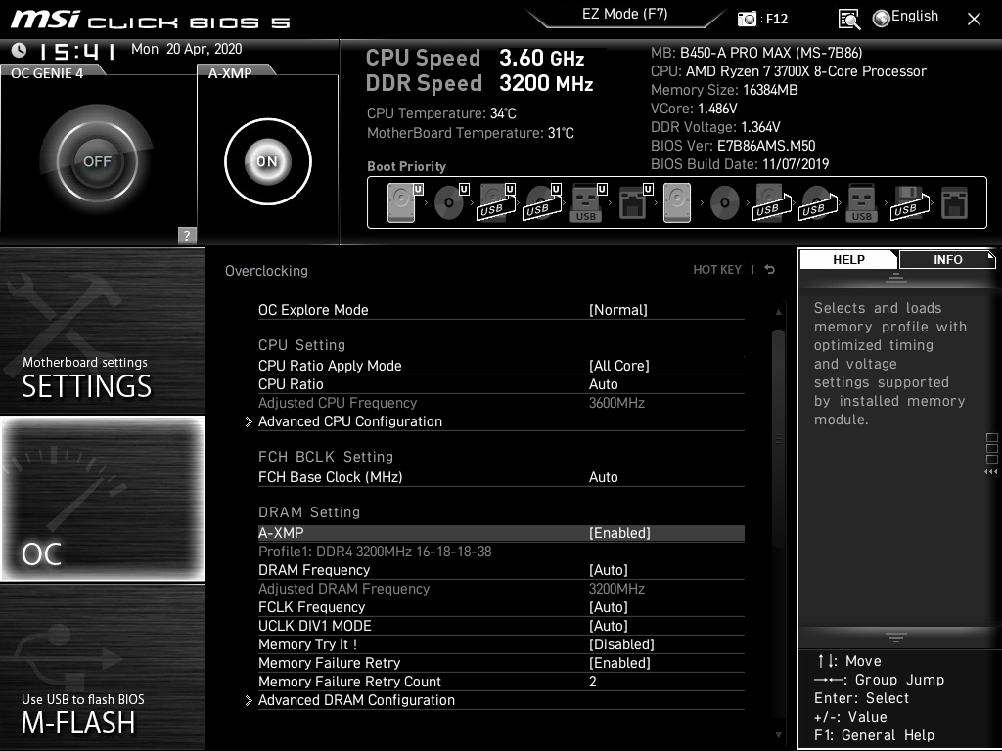Toggle the A-XMP round ON button

(x=268, y=161)
